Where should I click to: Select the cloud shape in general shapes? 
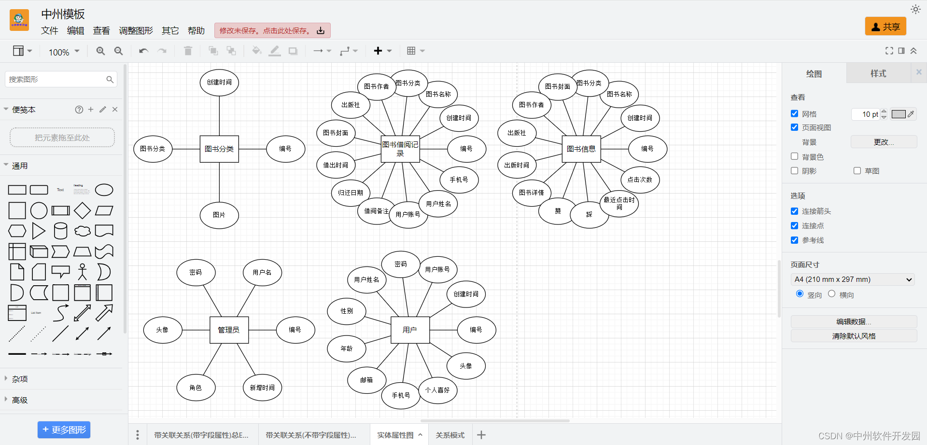(82, 231)
